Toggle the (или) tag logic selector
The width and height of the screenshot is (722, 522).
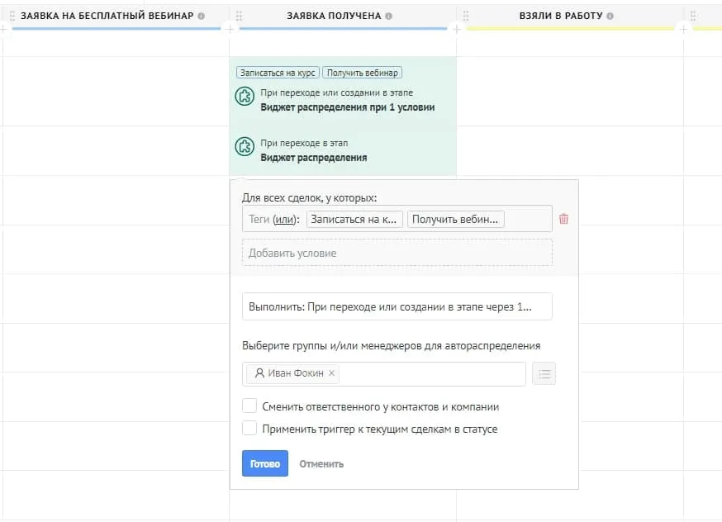click(x=284, y=219)
